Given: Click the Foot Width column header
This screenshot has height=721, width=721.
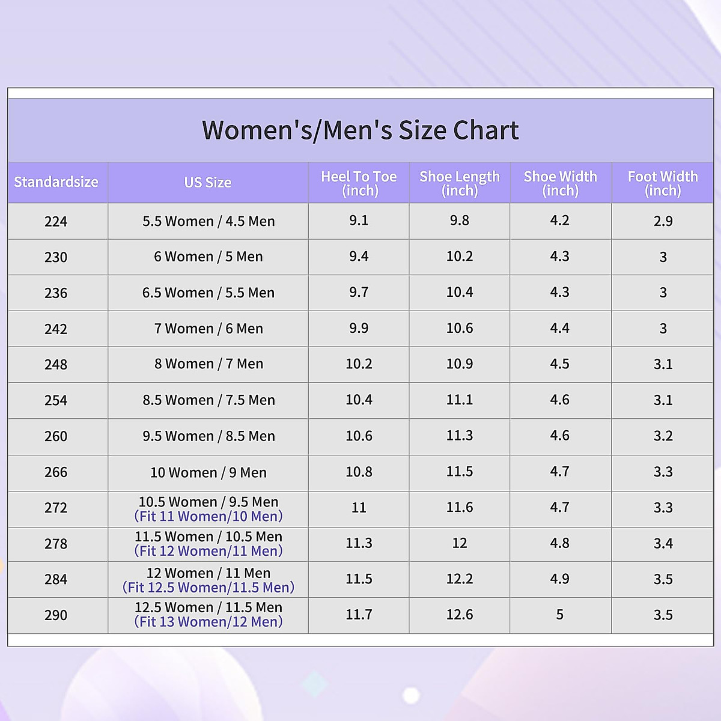Looking at the screenshot, I should pos(663,183).
